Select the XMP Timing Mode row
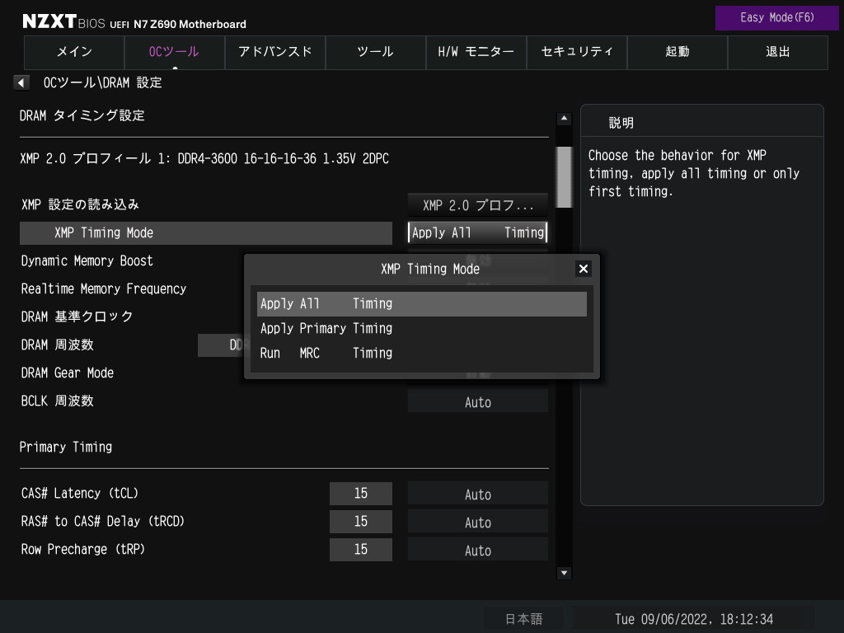844x633 pixels. [205, 233]
